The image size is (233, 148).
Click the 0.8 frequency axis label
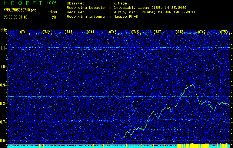(x=3, y=104)
